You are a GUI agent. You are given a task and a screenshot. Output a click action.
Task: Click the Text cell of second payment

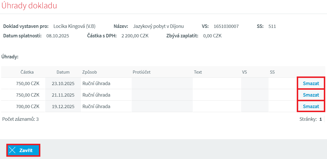[x=217, y=95]
